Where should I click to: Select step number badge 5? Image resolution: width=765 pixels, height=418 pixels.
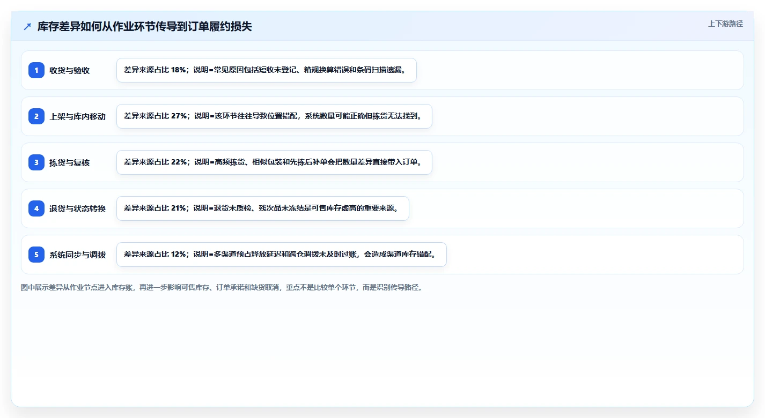[x=36, y=255]
